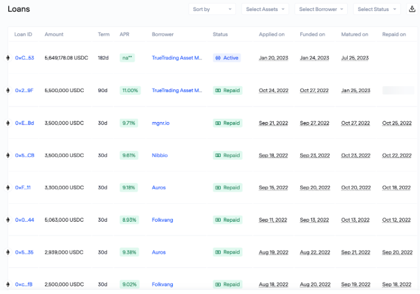Screen dimensions: 420x294
Task: Click the Loan ID column header
Action: pyautogui.click(x=23, y=34)
